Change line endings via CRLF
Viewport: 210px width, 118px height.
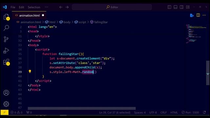pos(163,112)
